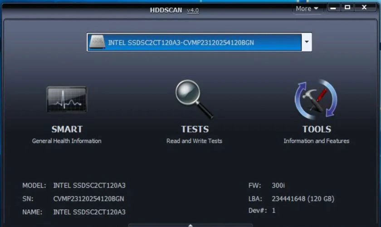Click the SN: label

coord(28,199)
